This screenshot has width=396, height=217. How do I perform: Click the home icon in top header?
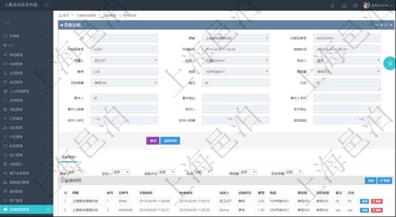345,5
